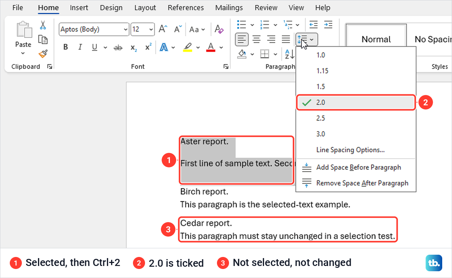452x278 pixels.
Task: Apply the yellow text highlight color
Action: (187, 47)
